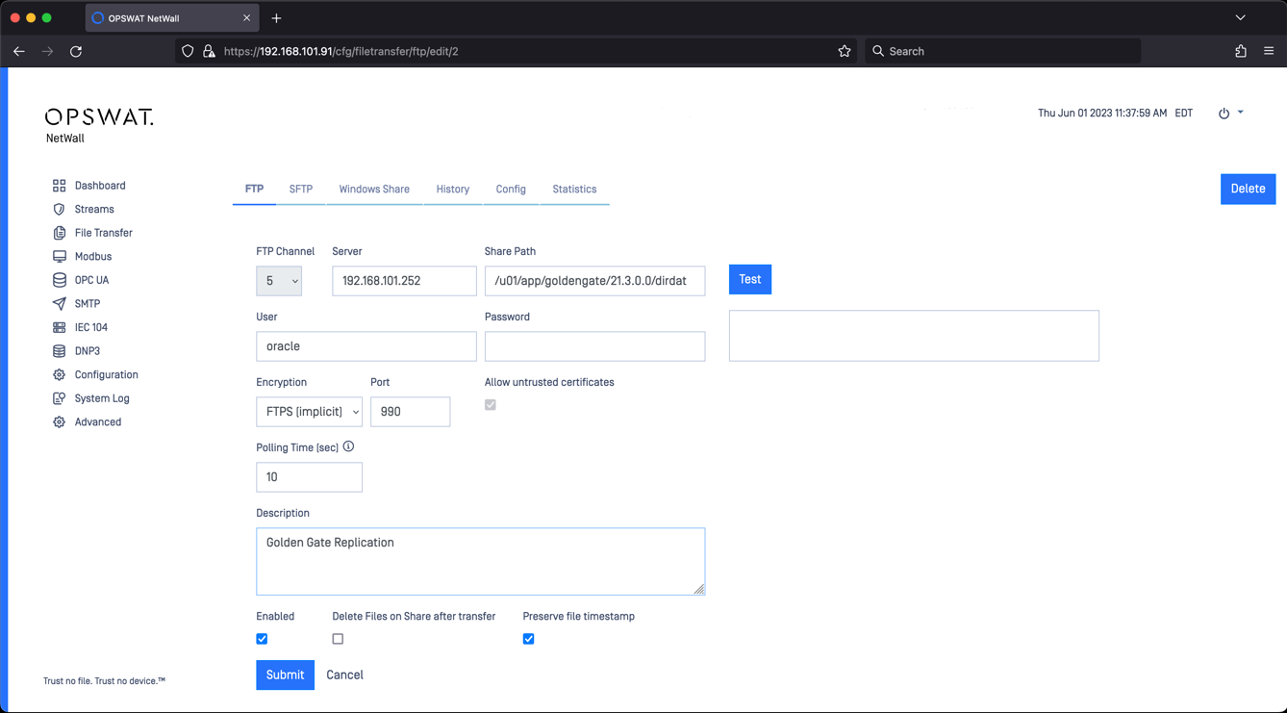Click the date and time text

pyautogui.click(x=1115, y=114)
